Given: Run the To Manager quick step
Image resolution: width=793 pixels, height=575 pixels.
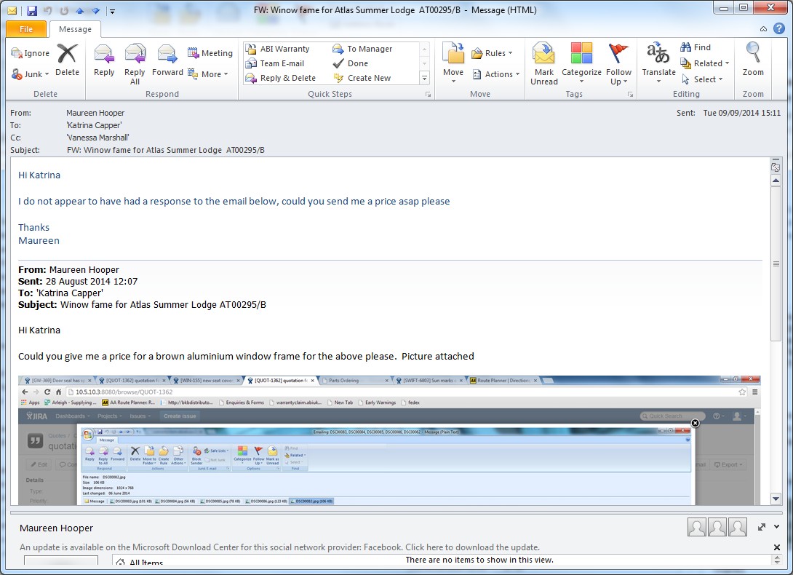Looking at the screenshot, I should (x=362, y=49).
